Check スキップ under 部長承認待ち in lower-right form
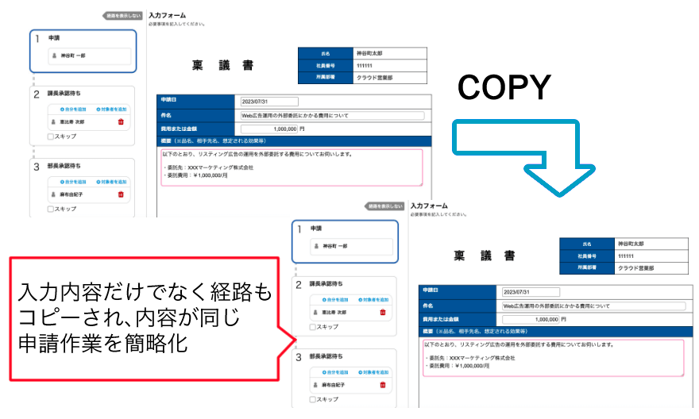Image resolution: width=699 pixels, height=419 pixels. [x=312, y=399]
